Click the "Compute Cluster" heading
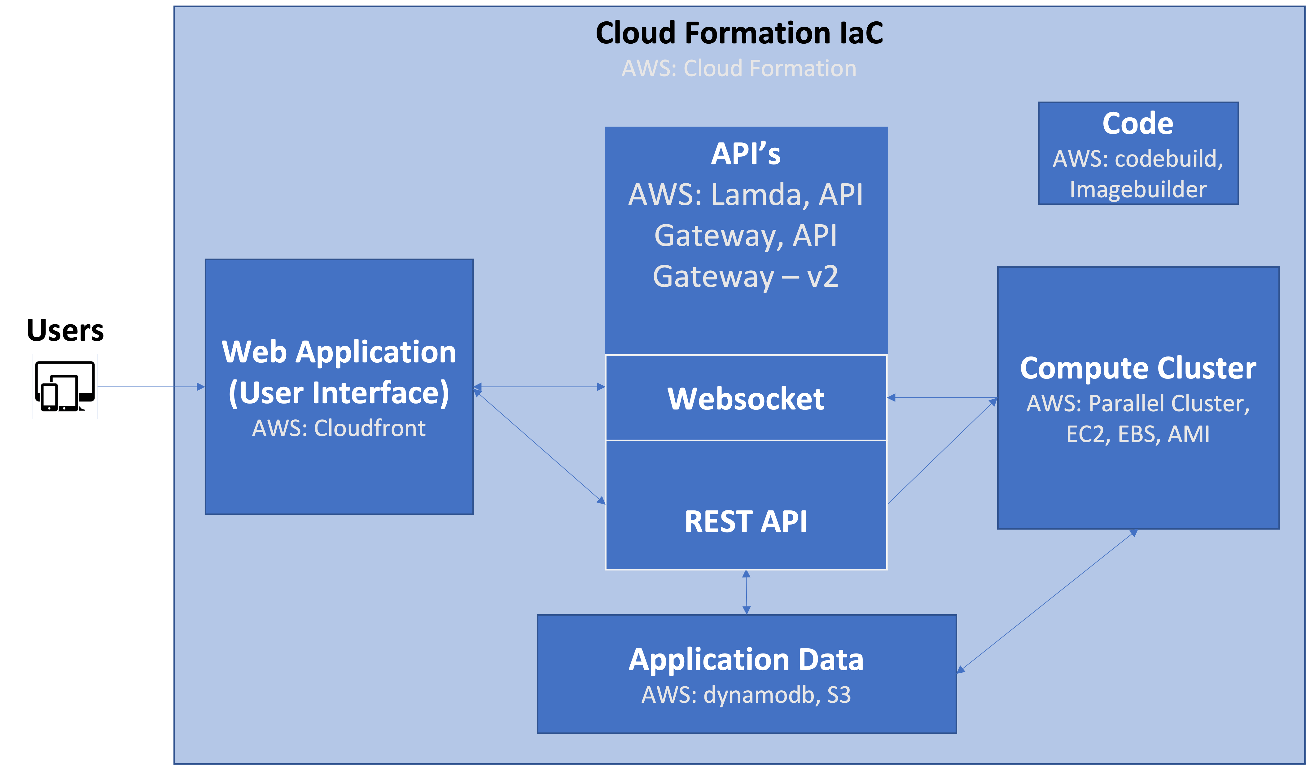 1138,368
